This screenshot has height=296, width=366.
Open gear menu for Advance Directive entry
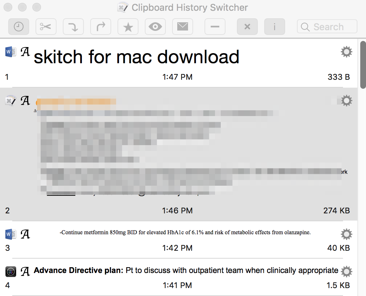point(346,271)
